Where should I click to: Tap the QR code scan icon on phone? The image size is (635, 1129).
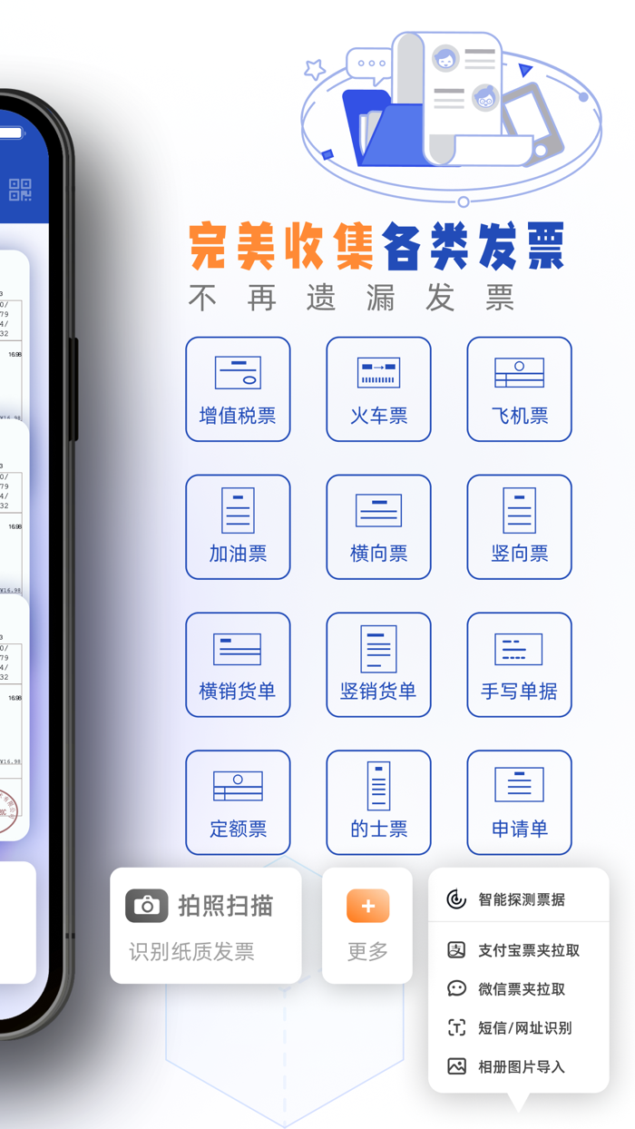pyautogui.click(x=20, y=190)
